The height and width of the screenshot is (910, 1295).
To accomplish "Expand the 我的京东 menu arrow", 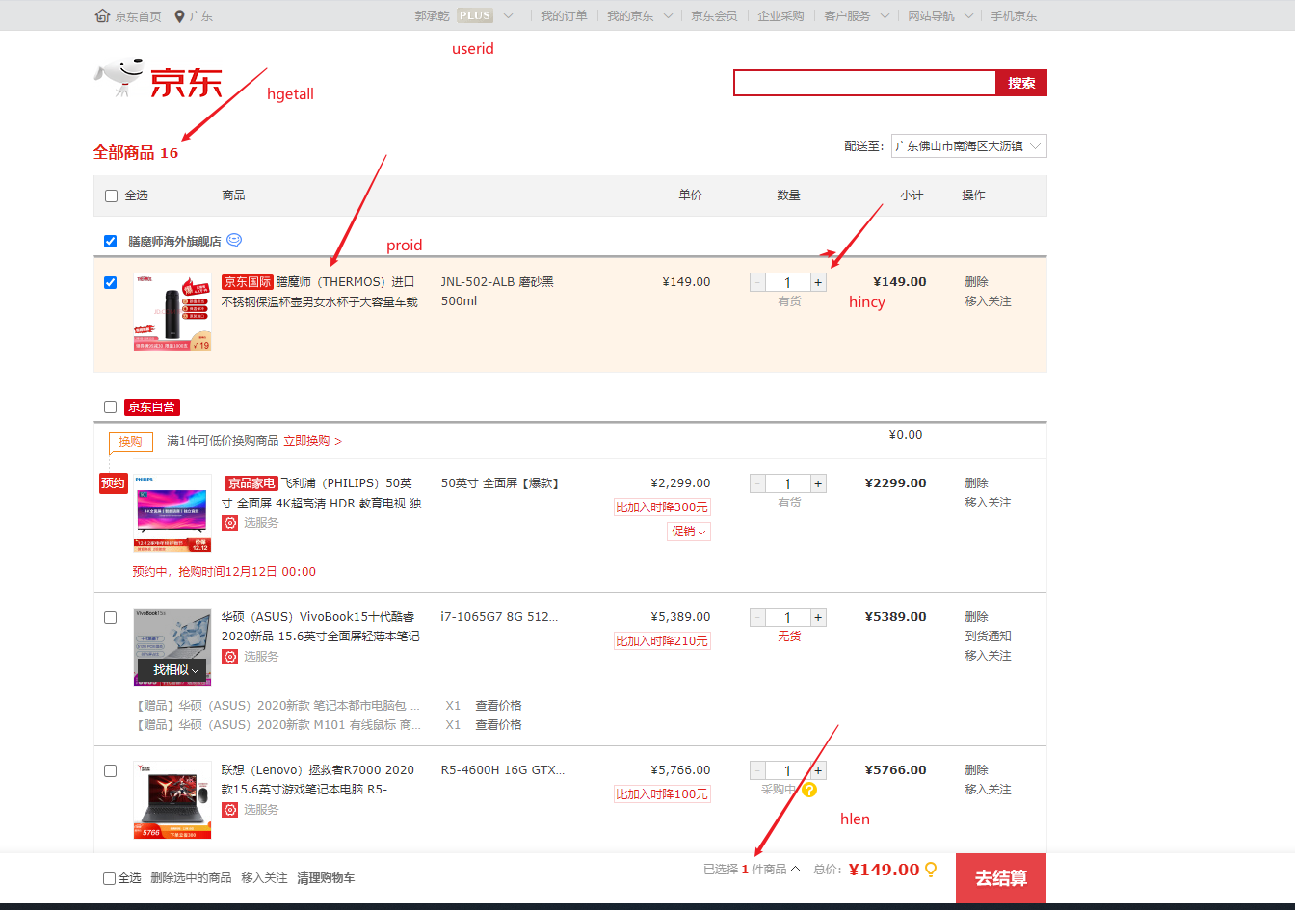I will click(x=668, y=16).
